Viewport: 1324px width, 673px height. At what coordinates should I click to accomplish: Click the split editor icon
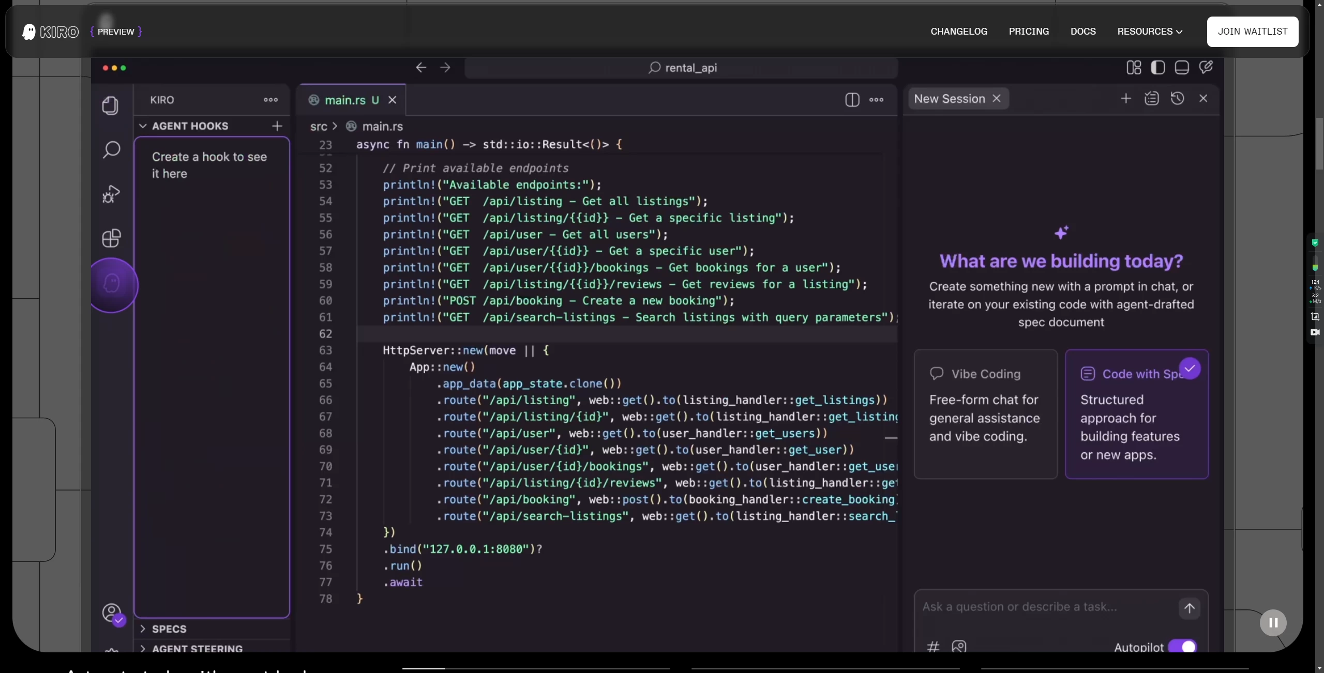pyautogui.click(x=852, y=100)
